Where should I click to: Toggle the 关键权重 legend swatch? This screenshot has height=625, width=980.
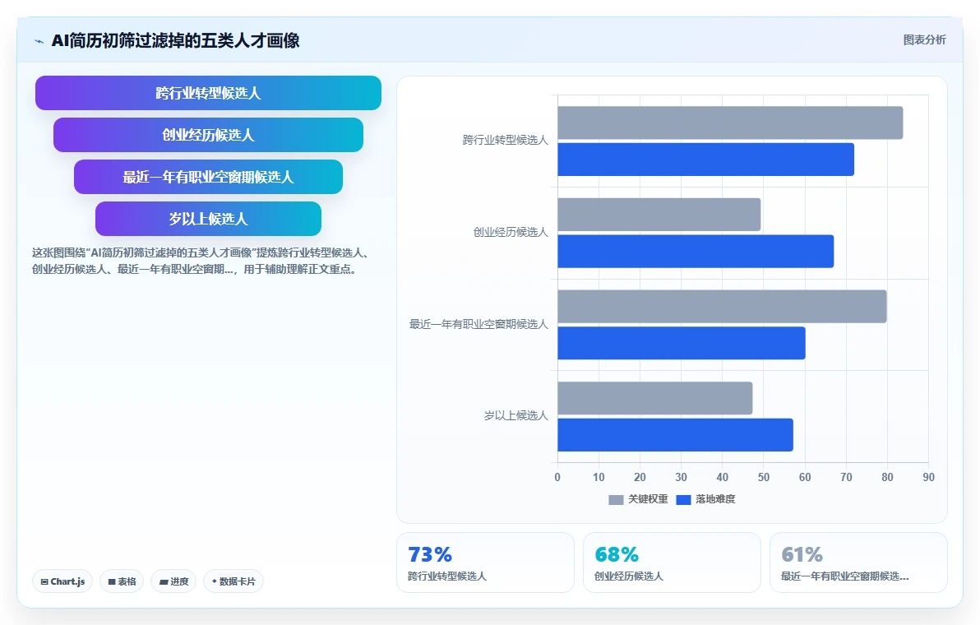point(616,499)
